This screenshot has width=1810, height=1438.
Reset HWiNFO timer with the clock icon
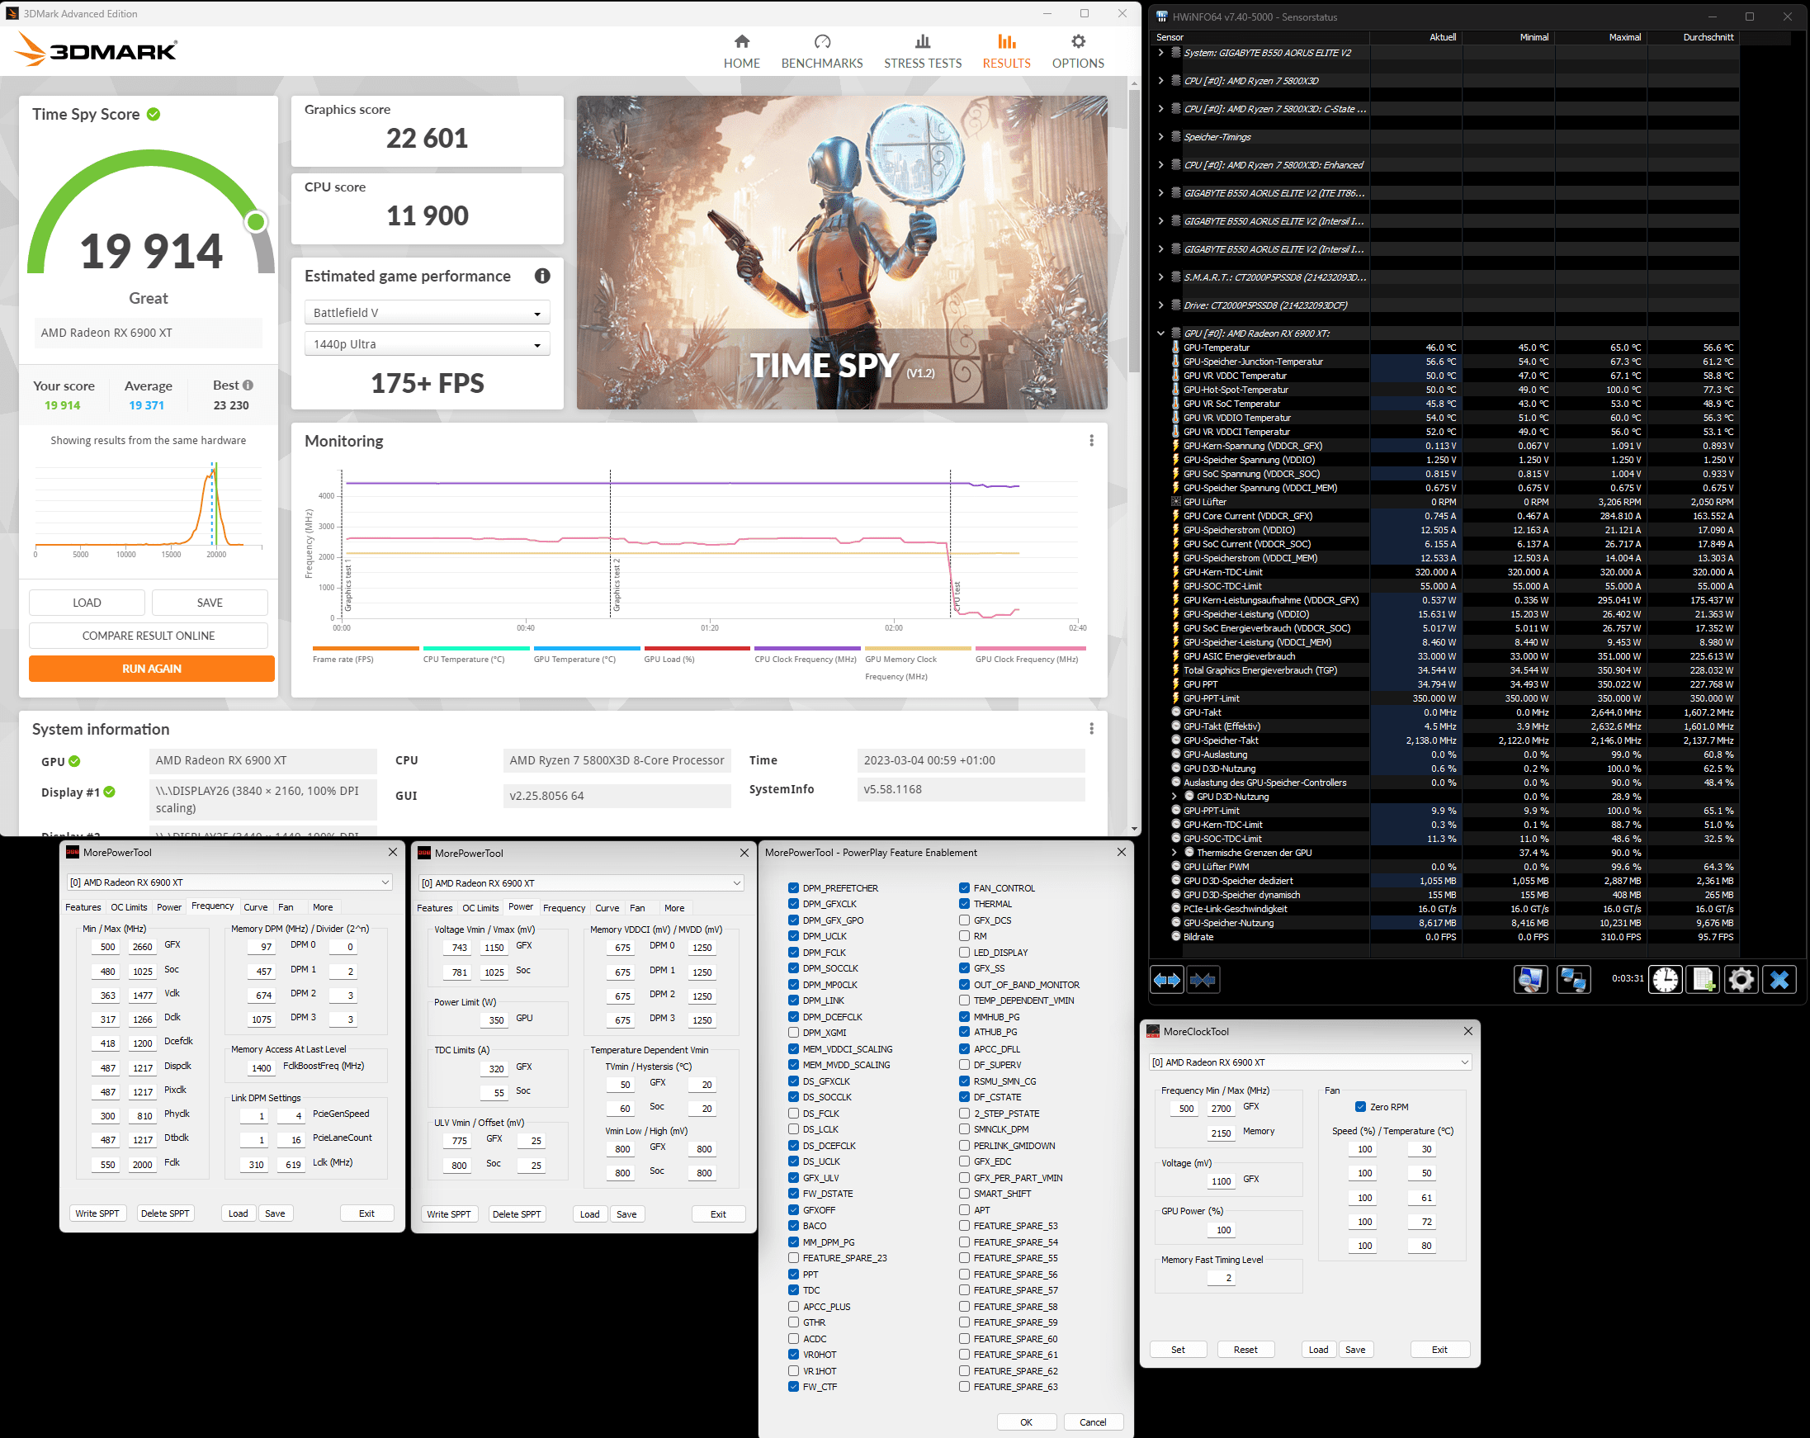(x=1666, y=980)
